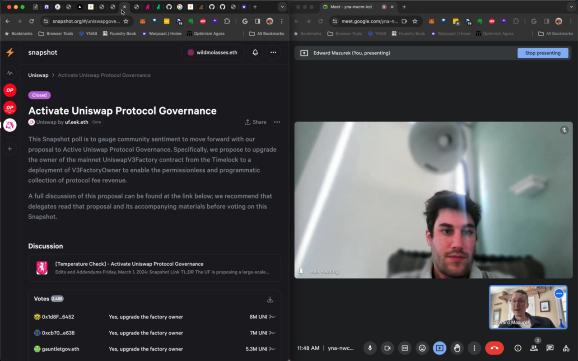Click the snapshot.org address bar
This screenshot has height=361, width=578.
pos(86,21)
